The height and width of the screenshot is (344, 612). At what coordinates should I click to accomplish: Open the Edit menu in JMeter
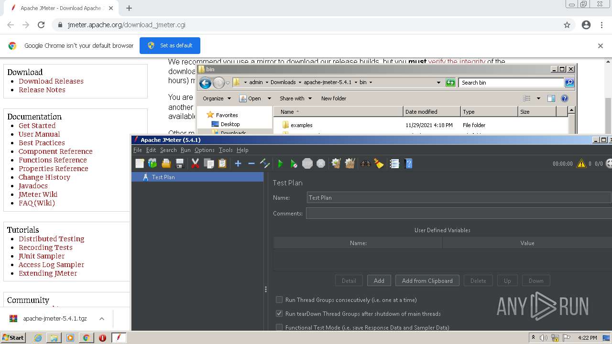(151, 150)
